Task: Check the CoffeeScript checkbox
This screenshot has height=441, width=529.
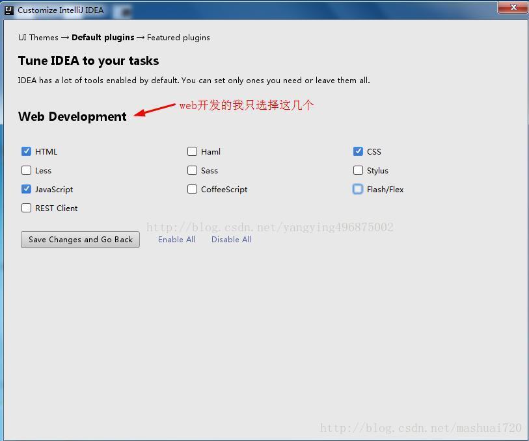Action: (192, 189)
